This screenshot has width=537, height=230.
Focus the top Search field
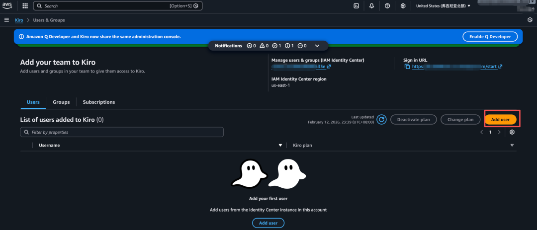coord(118,6)
